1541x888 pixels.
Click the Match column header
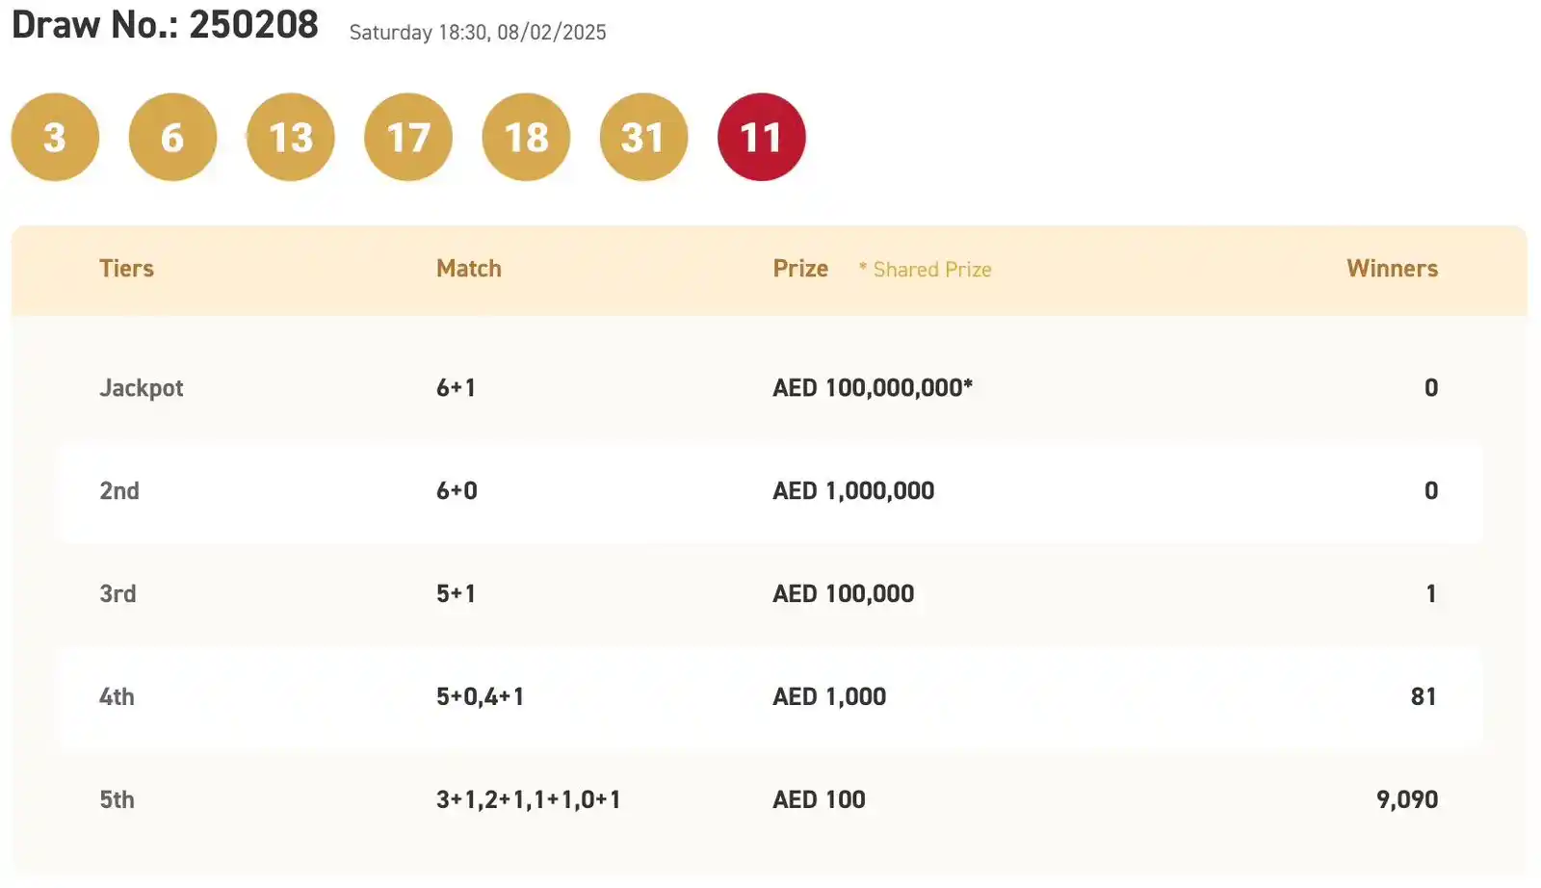tap(469, 269)
